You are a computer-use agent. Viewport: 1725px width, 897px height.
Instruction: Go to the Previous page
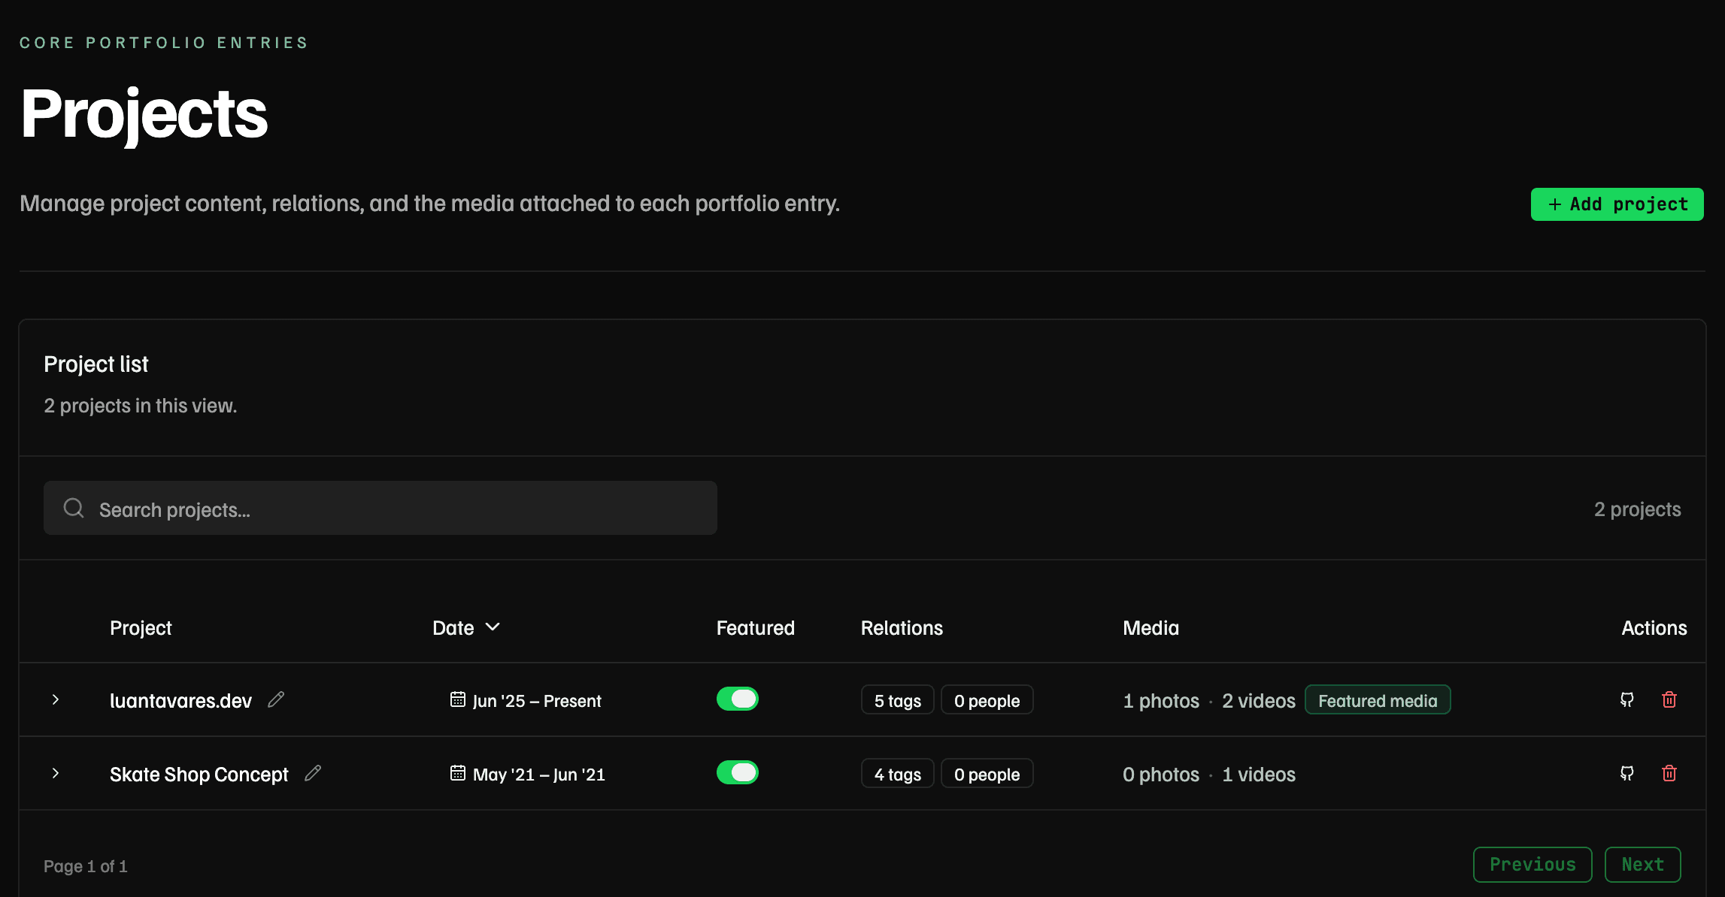[1532, 865]
